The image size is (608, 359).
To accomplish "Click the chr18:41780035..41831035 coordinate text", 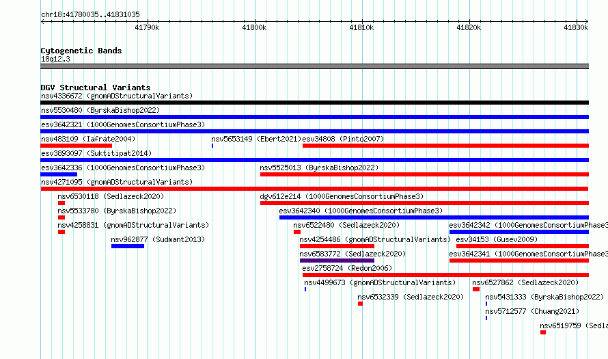I will [90, 14].
